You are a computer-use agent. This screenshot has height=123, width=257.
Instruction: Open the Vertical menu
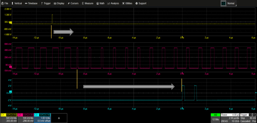[x=17, y=3]
